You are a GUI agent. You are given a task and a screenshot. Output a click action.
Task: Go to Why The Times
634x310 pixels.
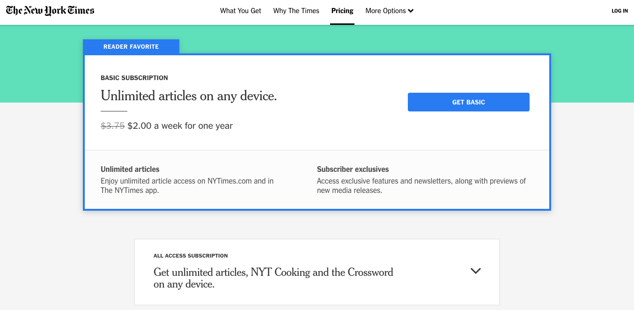point(296,11)
